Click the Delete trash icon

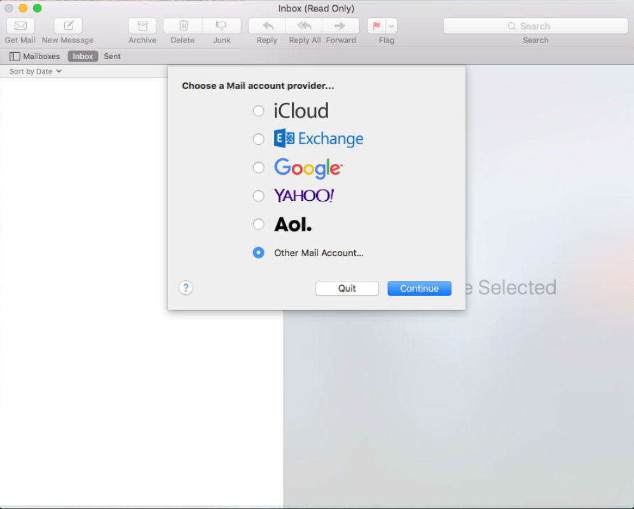point(183,26)
